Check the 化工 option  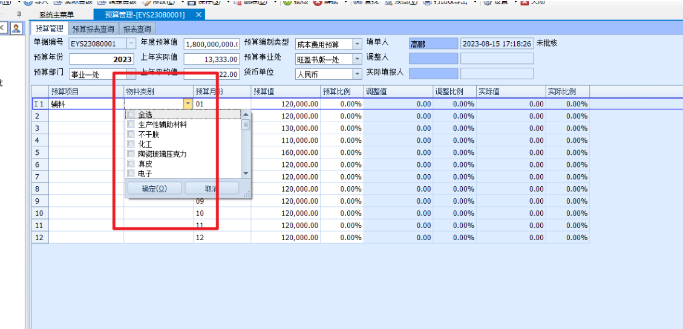131,144
